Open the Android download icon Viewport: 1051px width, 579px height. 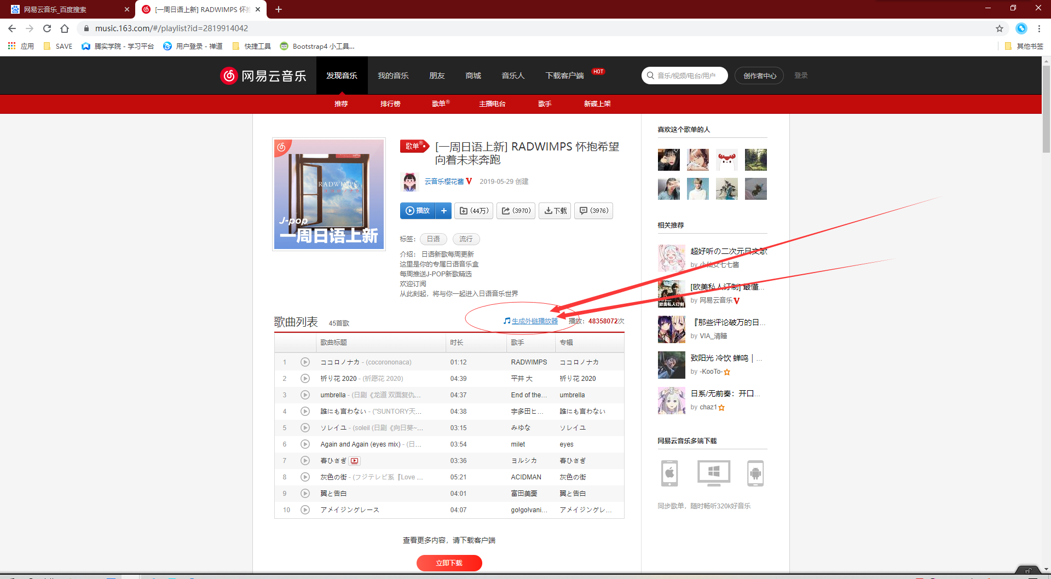coord(755,473)
